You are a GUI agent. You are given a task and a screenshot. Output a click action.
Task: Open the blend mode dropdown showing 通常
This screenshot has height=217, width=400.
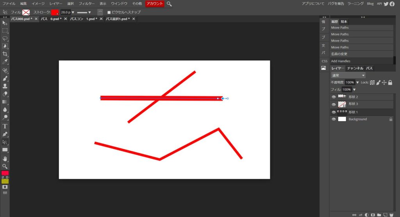[348, 75]
